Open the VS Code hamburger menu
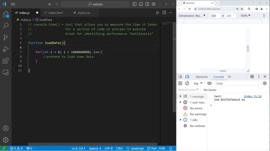Viewport: 270px width, 151px height. (x=13, y=4)
